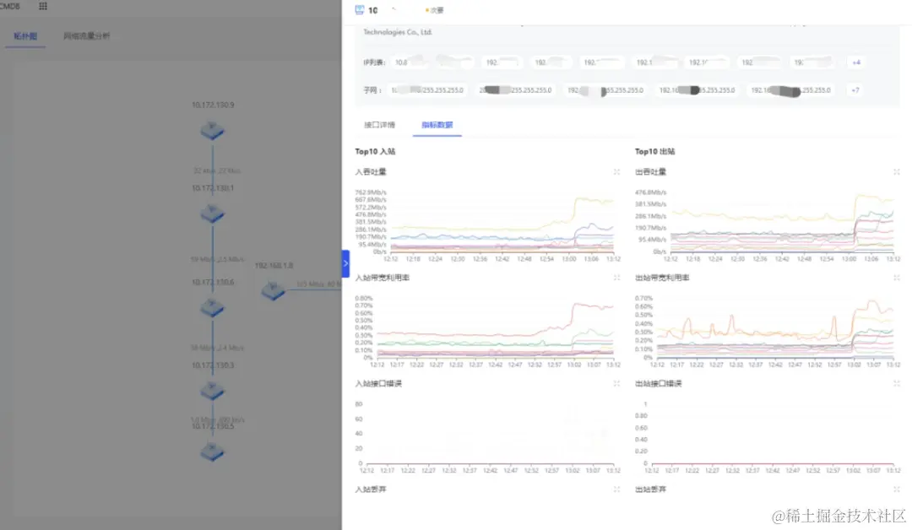Screen dimensions: 912x530
Task: Expand the 出站丢弃 chart to fullscreen
Action: click(x=896, y=489)
